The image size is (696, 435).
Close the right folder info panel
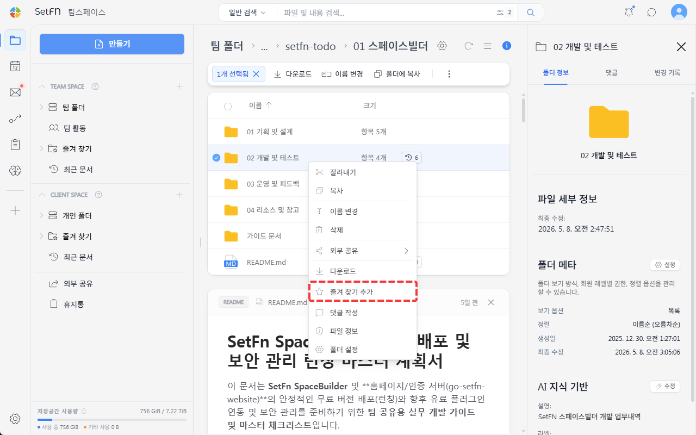[681, 47]
